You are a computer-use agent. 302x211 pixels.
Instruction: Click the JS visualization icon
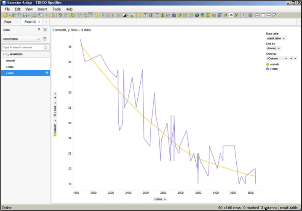point(231,15)
